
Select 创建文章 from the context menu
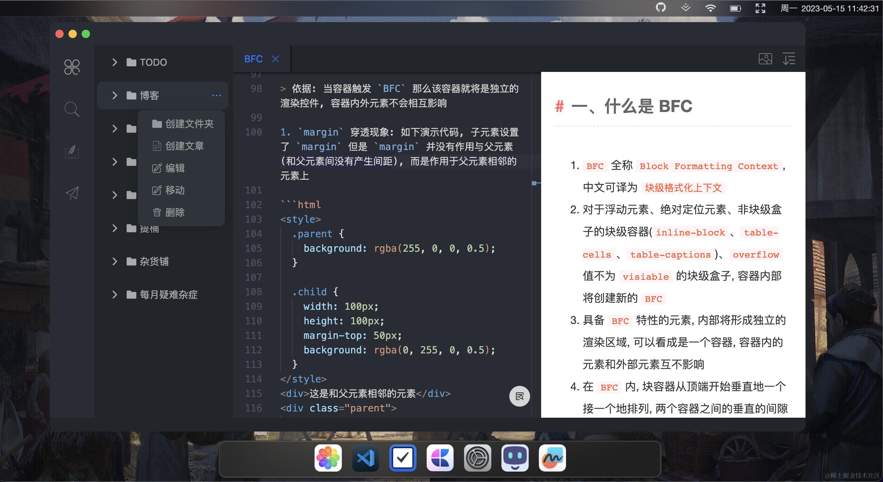pos(185,146)
